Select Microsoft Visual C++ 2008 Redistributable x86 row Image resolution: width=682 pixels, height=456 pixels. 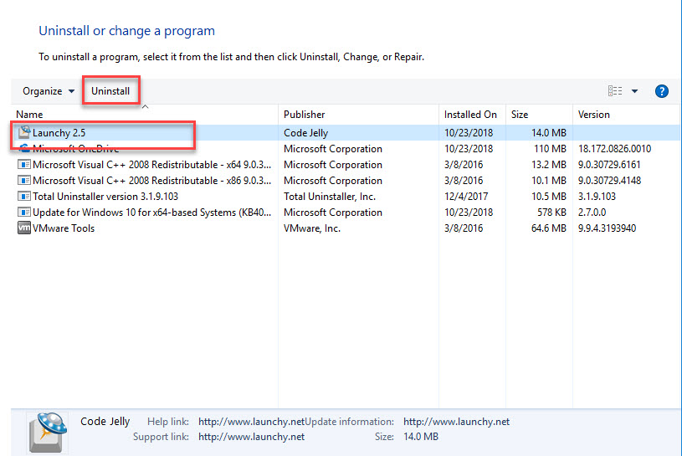[x=346, y=181]
